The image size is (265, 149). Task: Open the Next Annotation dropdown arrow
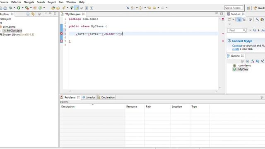[x=137, y=8]
